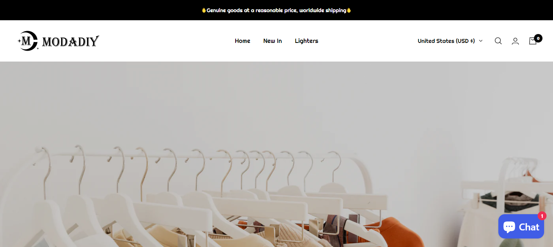This screenshot has width=553, height=247.
Task: Click the fire emoji after the announcement
Action: point(349,10)
